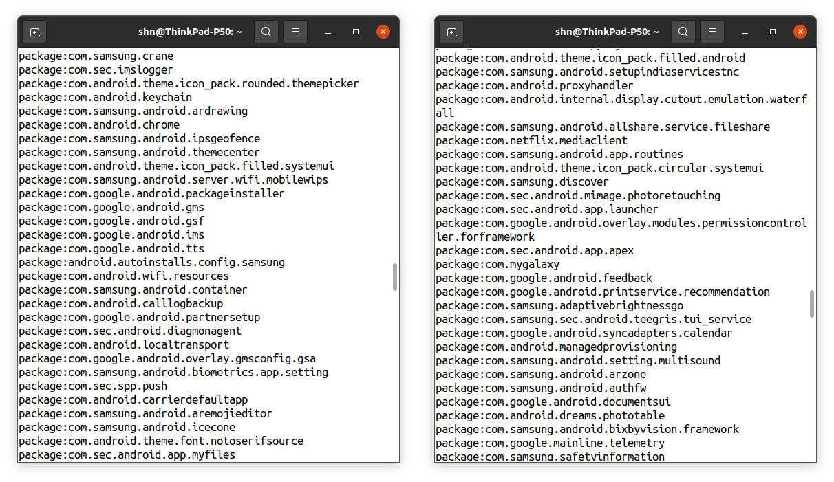This screenshot has height=482, width=834.
Task: Maximize the right terminal window
Action: click(x=773, y=32)
